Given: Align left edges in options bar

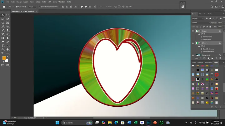Looking at the screenshot, I should point(63,7).
